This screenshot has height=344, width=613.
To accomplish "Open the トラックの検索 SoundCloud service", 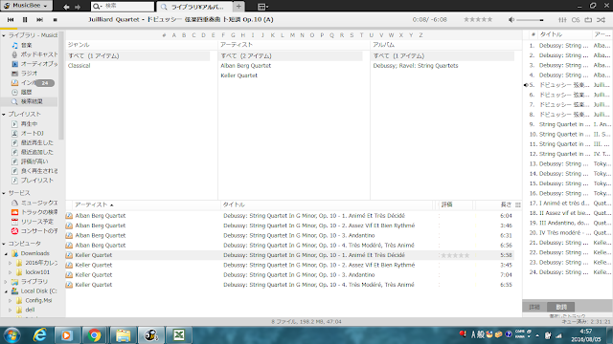I will pos(34,212).
